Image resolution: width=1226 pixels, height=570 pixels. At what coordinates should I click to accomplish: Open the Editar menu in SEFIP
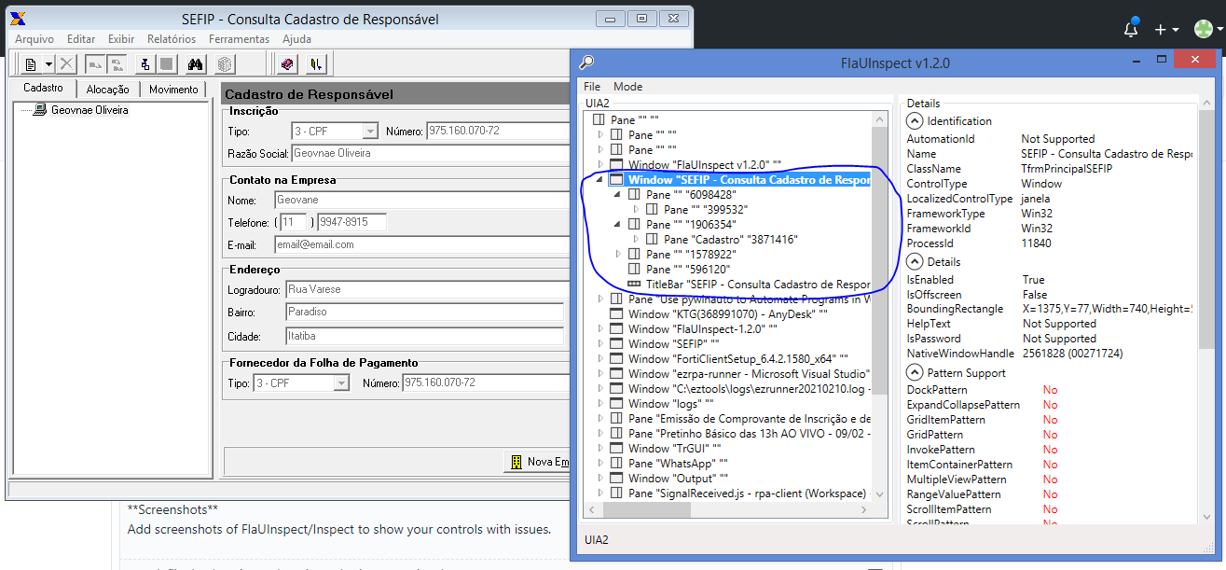tap(81, 39)
